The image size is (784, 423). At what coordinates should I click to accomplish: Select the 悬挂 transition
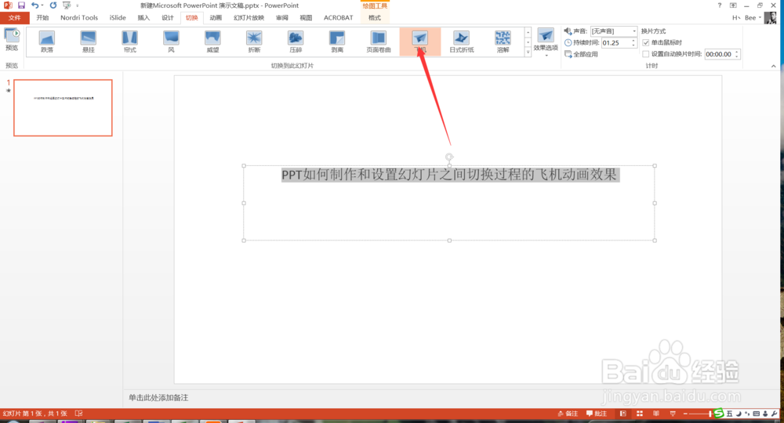89,42
